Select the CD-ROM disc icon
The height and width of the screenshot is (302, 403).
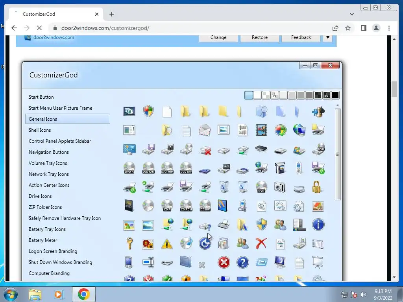tap(186, 205)
